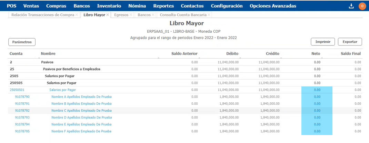Close the Bancos tab
This screenshot has width=369, height=143.
pyautogui.click(x=153, y=15)
